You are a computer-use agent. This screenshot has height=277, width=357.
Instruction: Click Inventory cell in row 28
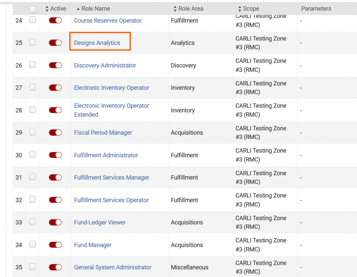tap(183, 110)
